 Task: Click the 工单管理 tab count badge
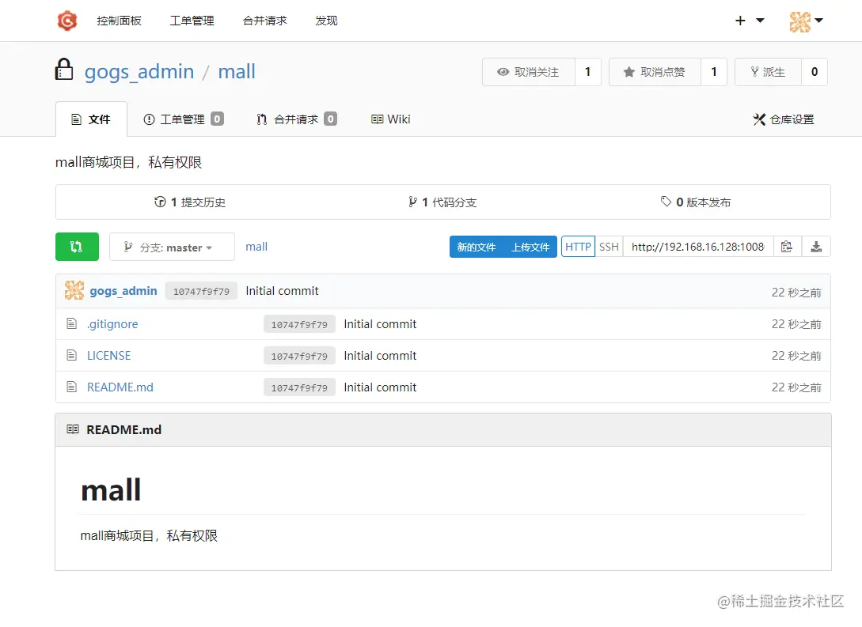click(217, 119)
